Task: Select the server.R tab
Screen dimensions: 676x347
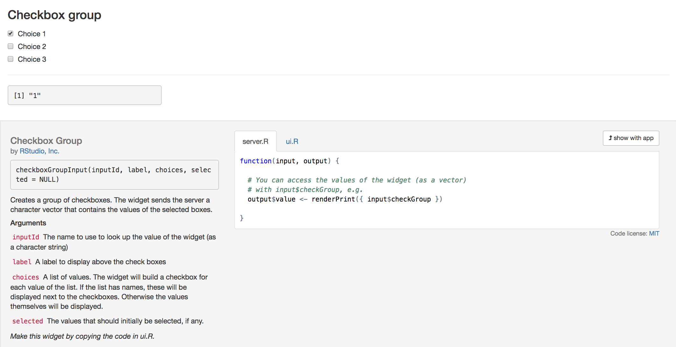Action: coord(255,141)
